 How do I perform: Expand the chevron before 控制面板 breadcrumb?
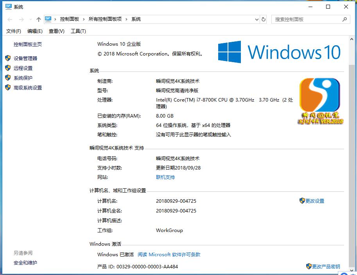pyautogui.click(x=55, y=19)
